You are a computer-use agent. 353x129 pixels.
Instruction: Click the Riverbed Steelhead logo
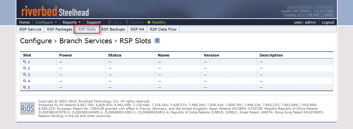point(55,11)
